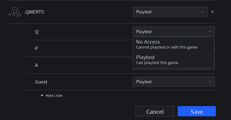Click the Guest role label
This screenshot has width=231, height=120.
pos(41,82)
